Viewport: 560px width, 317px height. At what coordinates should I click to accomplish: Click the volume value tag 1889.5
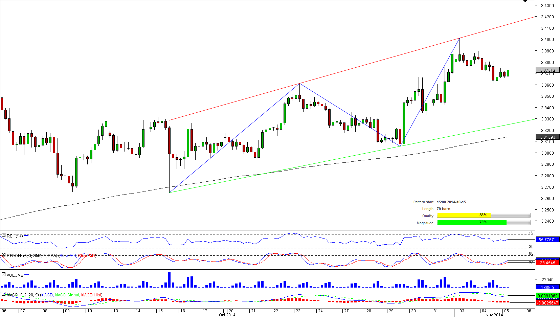pos(547,287)
